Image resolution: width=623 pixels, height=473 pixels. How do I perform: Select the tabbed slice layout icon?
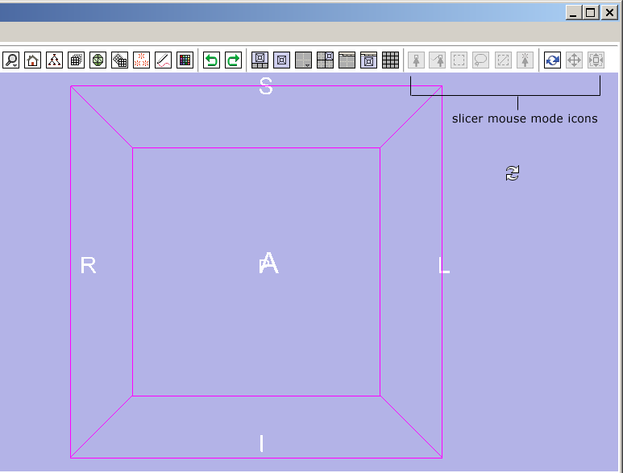click(x=369, y=60)
